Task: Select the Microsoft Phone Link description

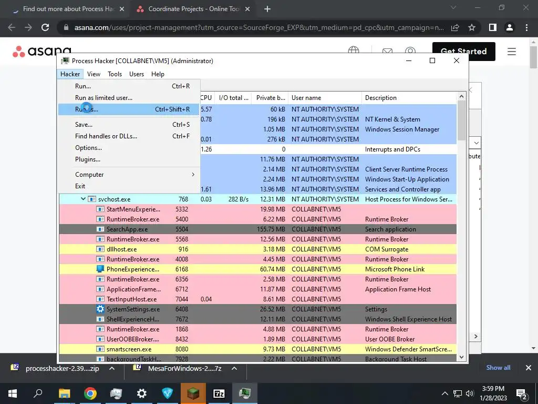Action: tap(395, 269)
